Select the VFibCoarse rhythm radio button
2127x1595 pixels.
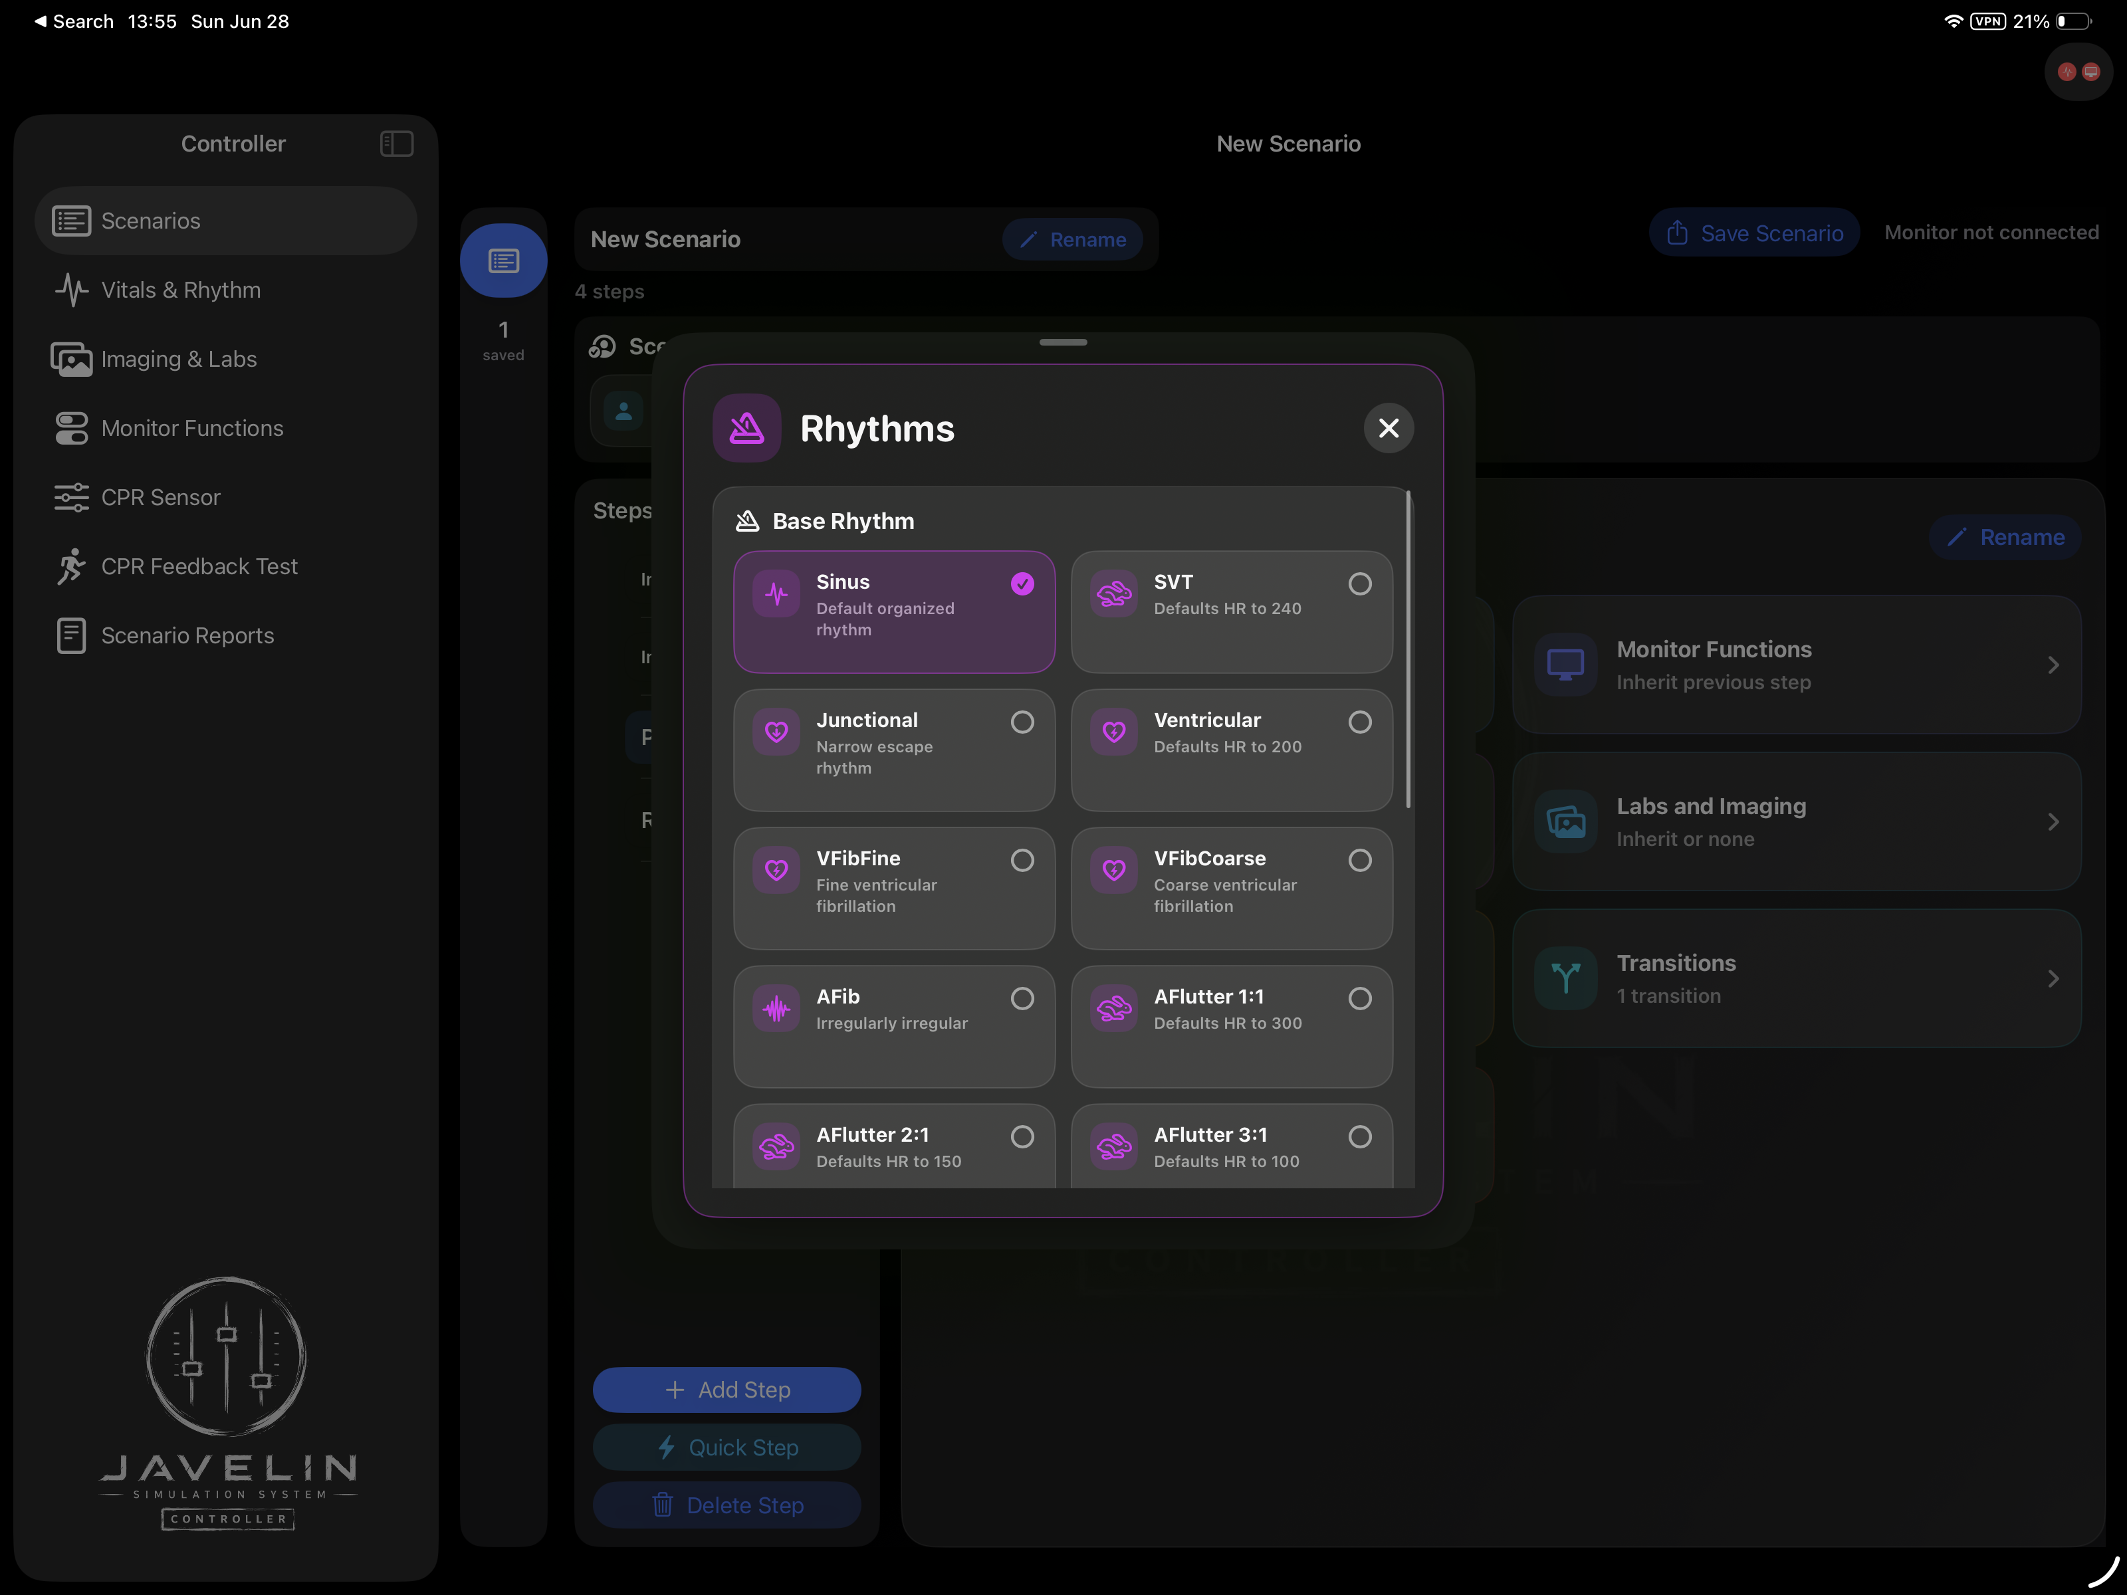[1360, 861]
